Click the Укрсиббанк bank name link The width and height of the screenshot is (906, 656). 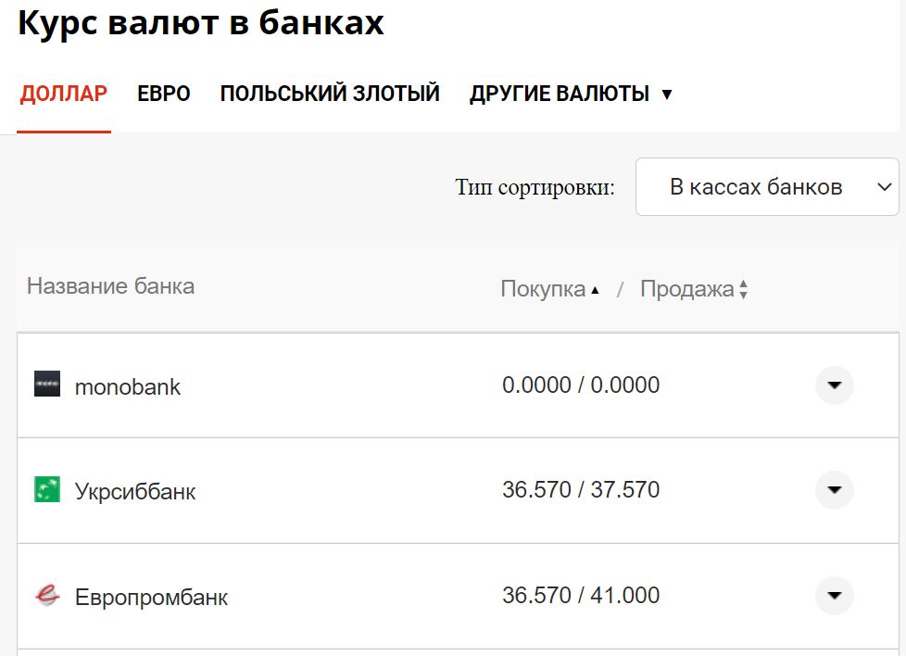pyautogui.click(x=135, y=490)
